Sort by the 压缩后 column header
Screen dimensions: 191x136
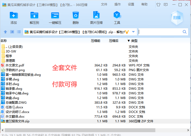[x=113, y=41]
